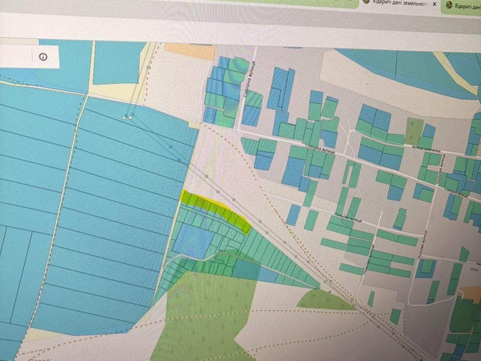This screenshot has width=481, height=361.
Task: Switch to first "Відкриті дані земельного" tab
Action: pyautogui.click(x=399, y=4)
